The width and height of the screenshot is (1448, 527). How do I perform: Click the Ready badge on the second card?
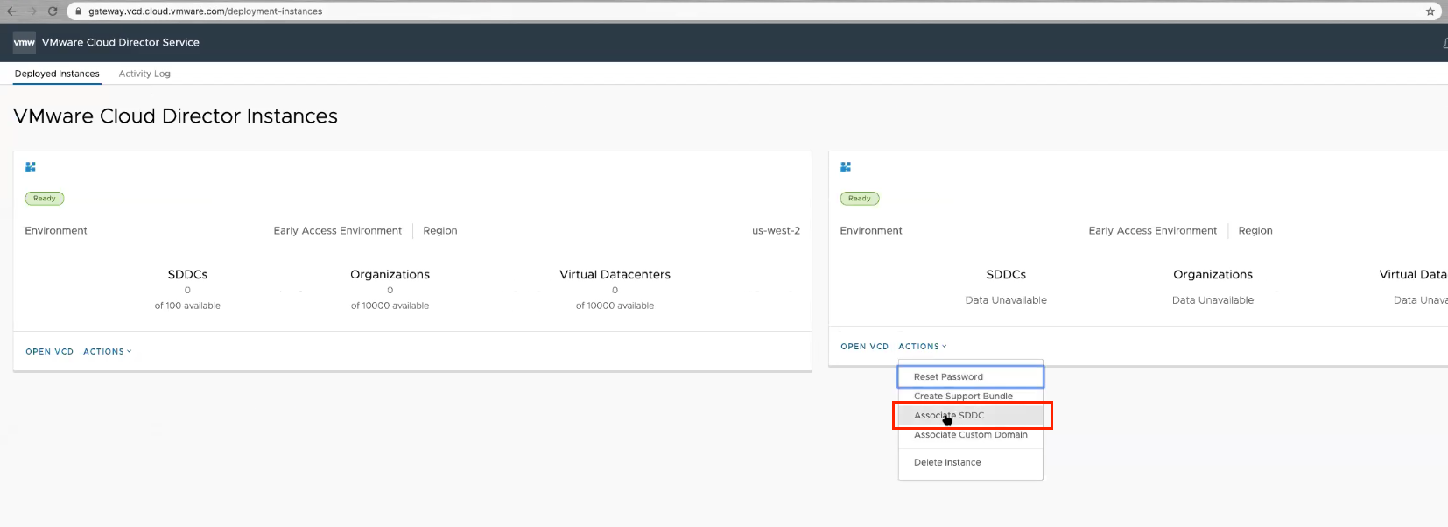pos(860,199)
